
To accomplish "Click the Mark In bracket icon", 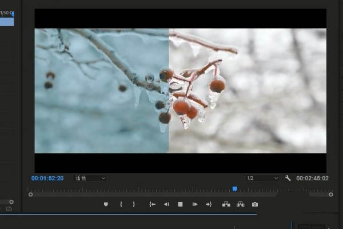I will pyautogui.click(x=121, y=204).
